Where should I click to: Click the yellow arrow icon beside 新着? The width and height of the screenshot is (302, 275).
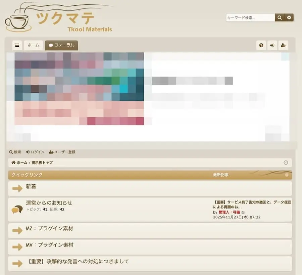17,188
